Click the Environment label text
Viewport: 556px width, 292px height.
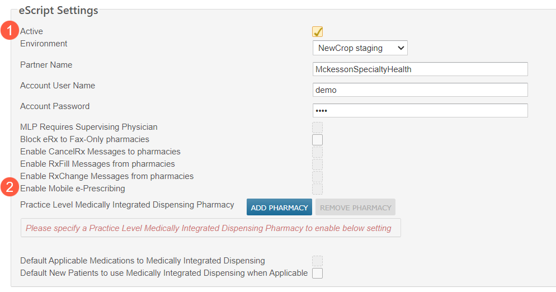pos(44,44)
